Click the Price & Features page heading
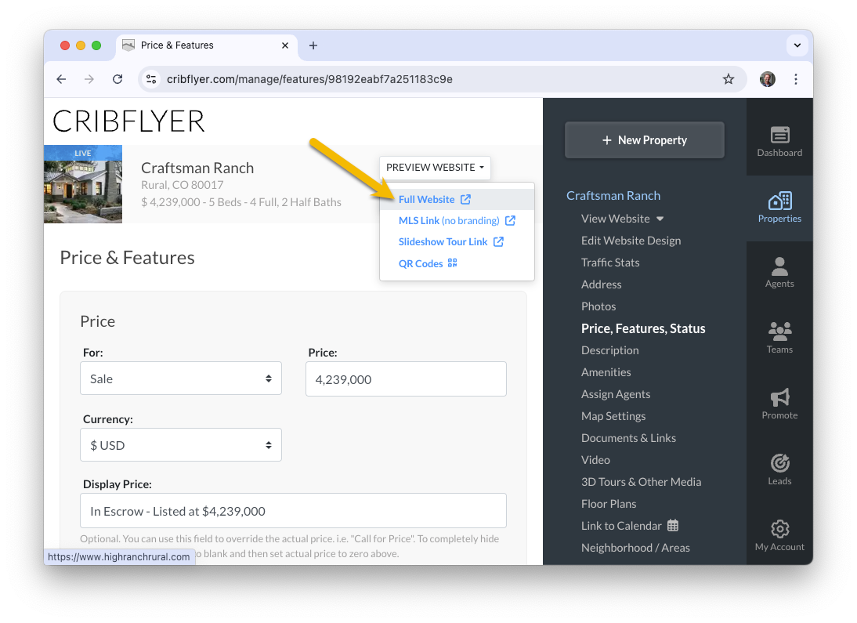This screenshot has width=857, height=623. (128, 258)
